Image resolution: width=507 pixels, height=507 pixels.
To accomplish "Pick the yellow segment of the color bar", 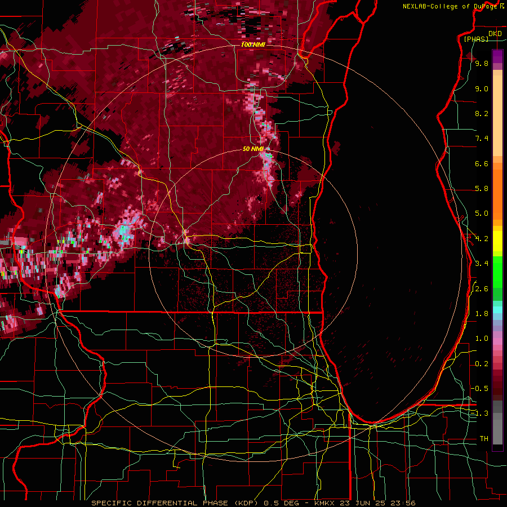I will pyautogui.click(x=497, y=241).
